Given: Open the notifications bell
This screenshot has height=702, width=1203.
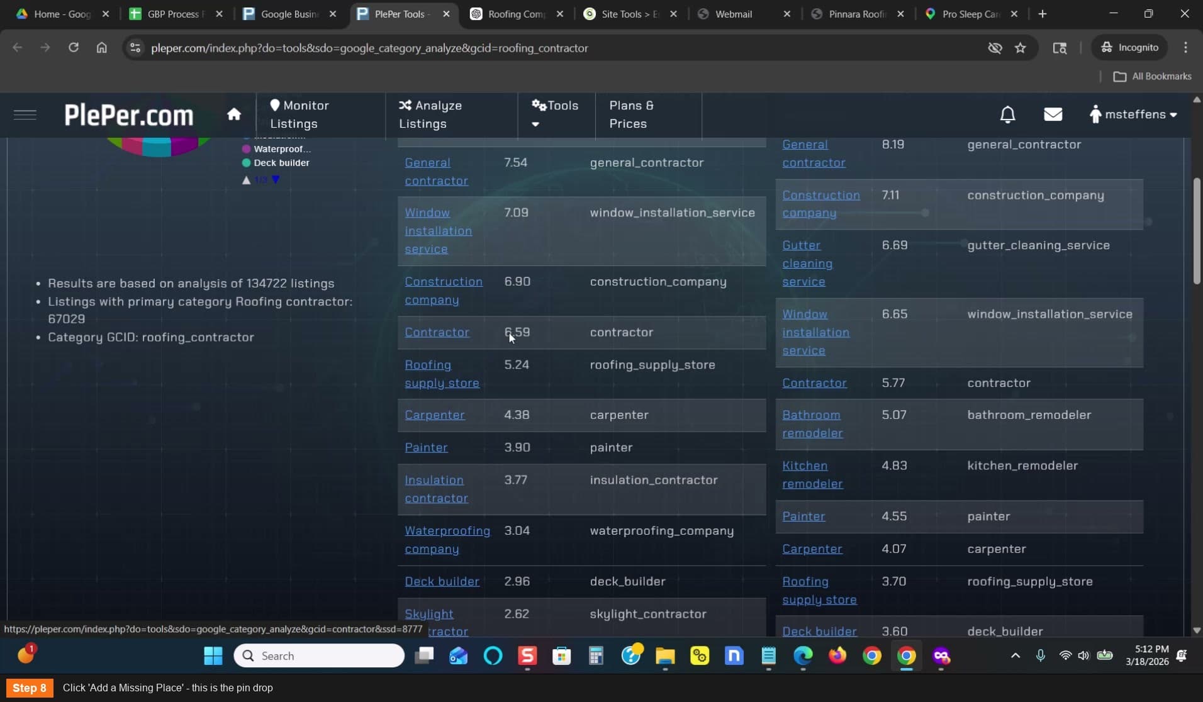Looking at the screenshot, I should click(x=1007, y=114).
